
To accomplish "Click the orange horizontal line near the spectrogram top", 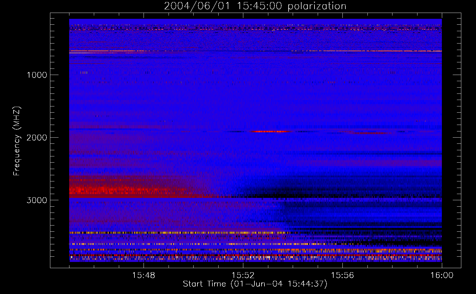I will pos(255,51).
